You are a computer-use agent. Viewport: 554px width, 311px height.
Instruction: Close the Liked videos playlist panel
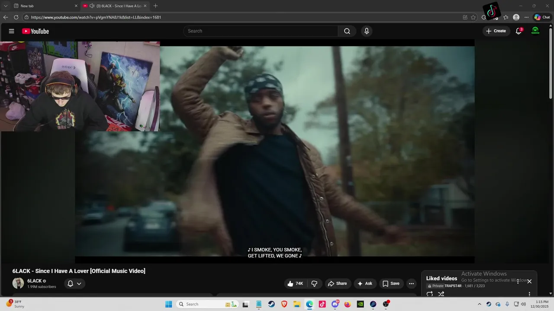529,281
